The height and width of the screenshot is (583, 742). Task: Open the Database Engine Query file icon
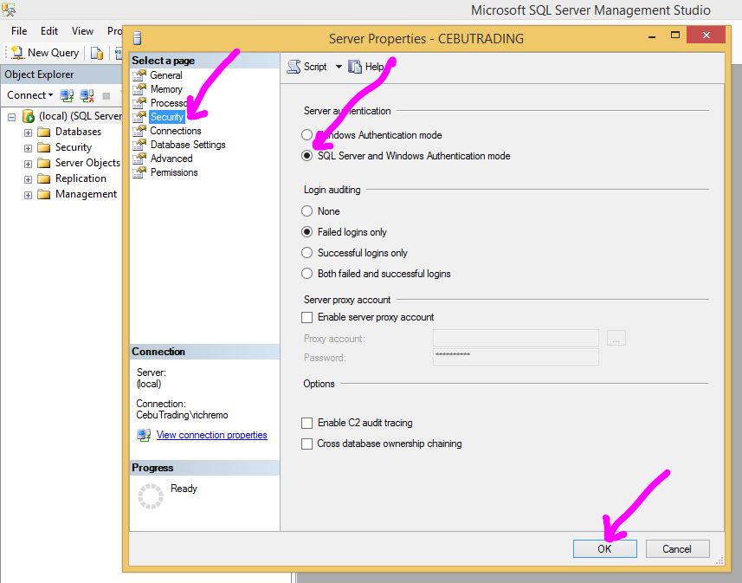[97, 53]
